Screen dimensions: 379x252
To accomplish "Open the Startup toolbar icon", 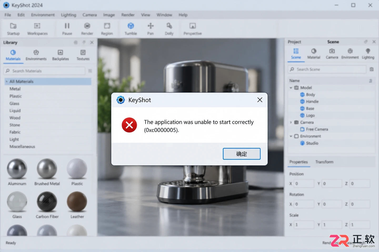I will [13, 29].
